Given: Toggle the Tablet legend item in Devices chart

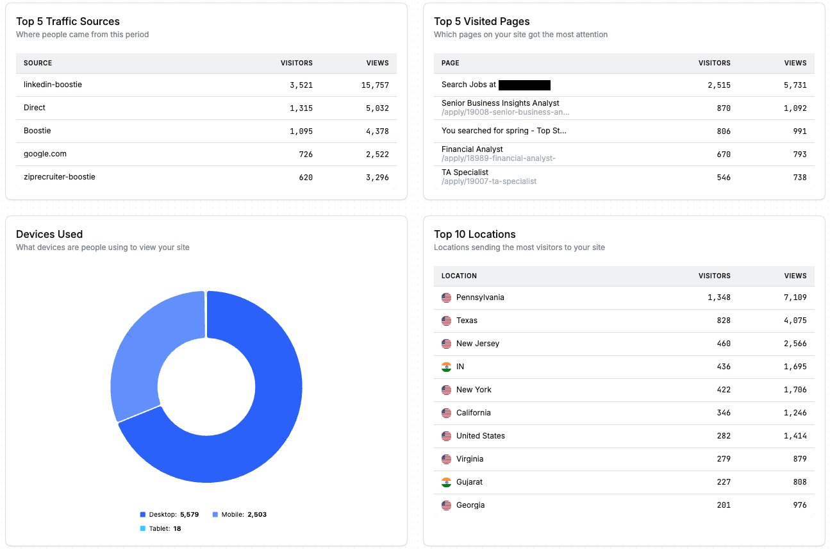Looking at the screenshot, I should point(160,529).
